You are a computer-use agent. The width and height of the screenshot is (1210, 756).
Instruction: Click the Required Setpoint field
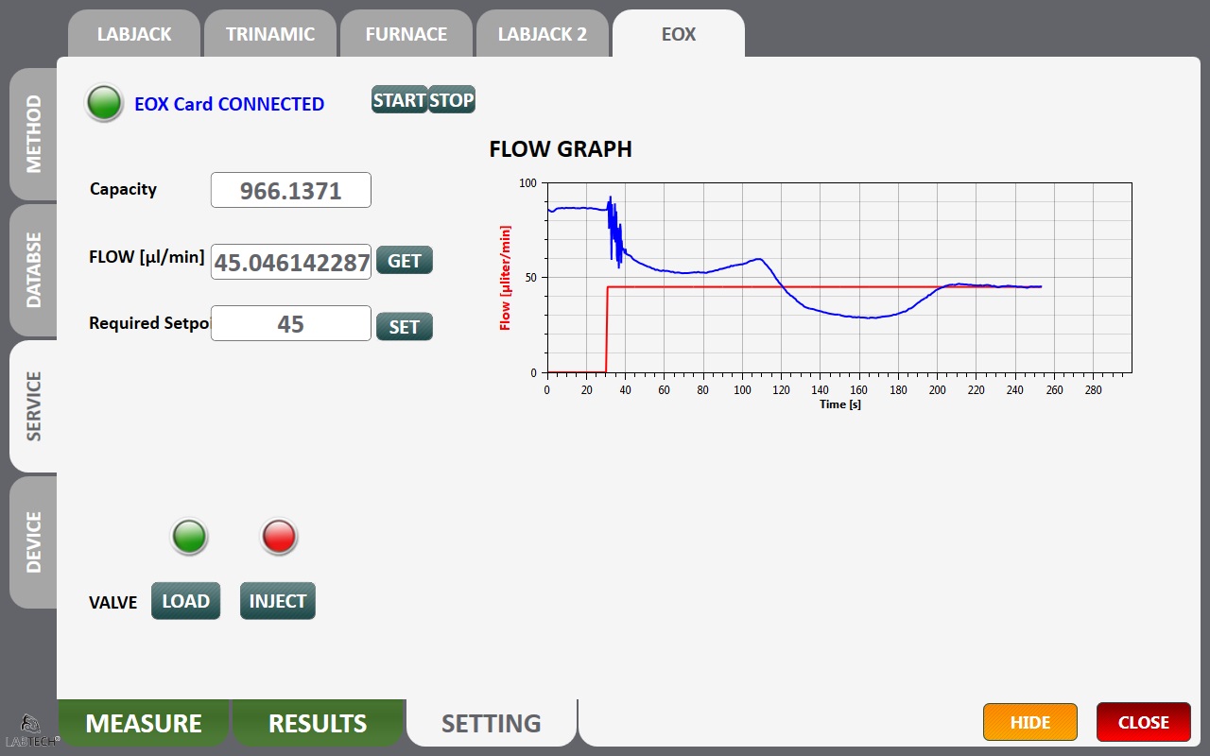pyautogui.click(x=291, y=323)
